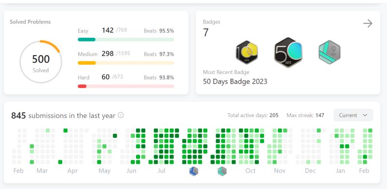387x189 pixels.
Task: Click the Medium progress bar
Action: point(126,63)
